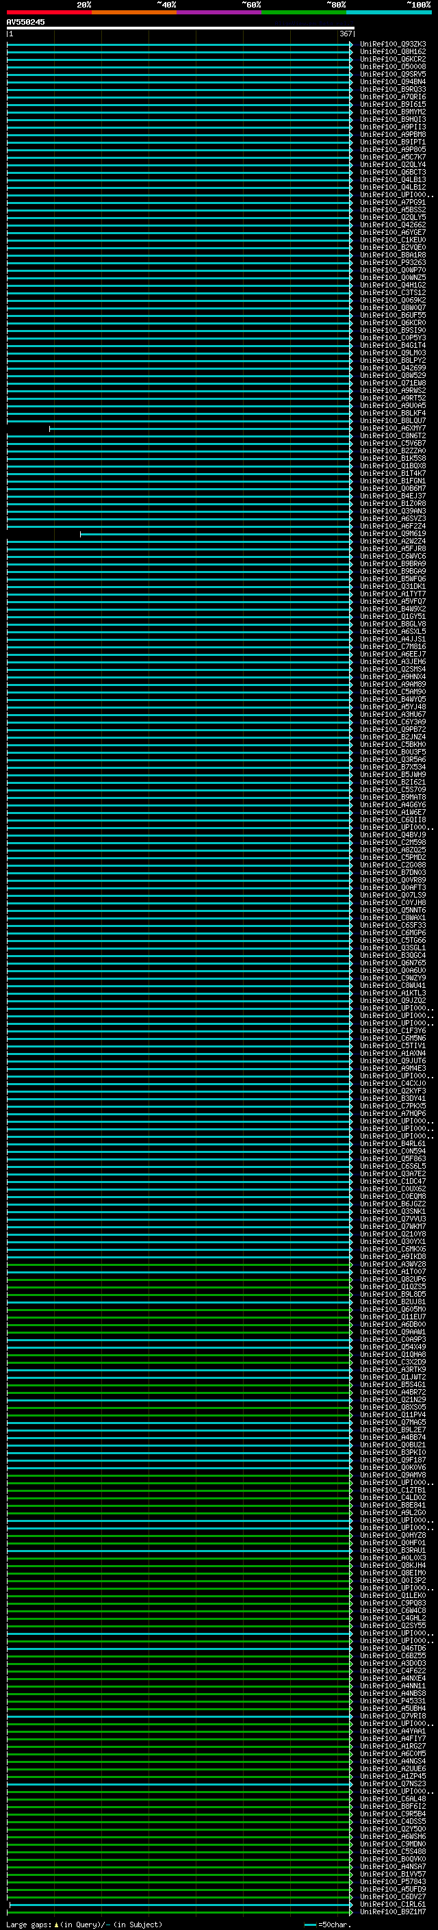This screenshot has height=1930, width=438.
Task: Click the shortened alignment bar for UniRef100_A6XMY7
Action: tap(201, 429)
